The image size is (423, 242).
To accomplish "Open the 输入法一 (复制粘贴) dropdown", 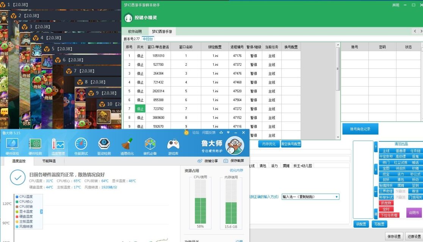I will 310,197.
